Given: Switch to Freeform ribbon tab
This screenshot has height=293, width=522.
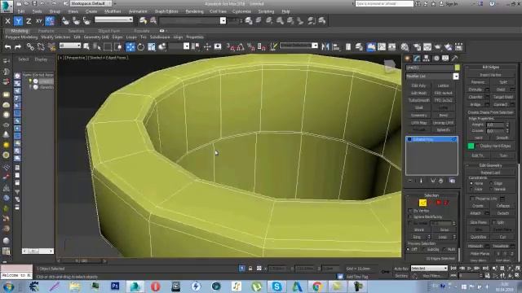Looking at the screenshot, I should [46, 31].
